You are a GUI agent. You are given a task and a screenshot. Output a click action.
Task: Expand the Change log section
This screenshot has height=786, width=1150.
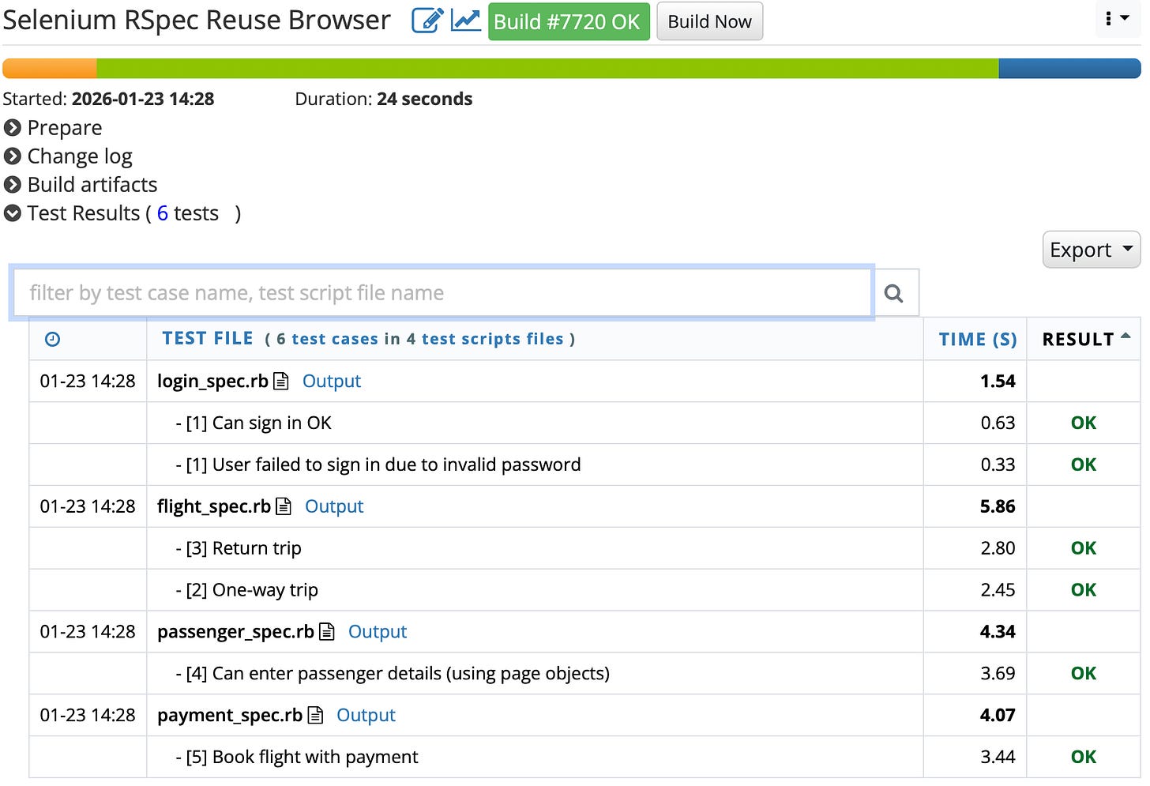tap(68, 156)
